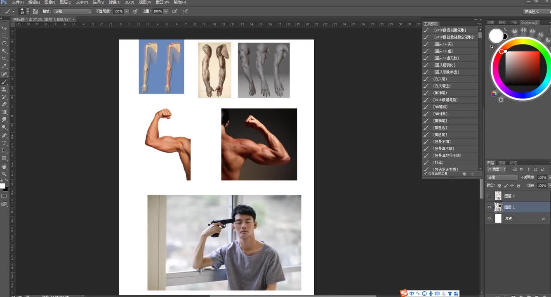
Task: Open the 不透明度 opacity arrow in options bar
Action: pos(126,12)
